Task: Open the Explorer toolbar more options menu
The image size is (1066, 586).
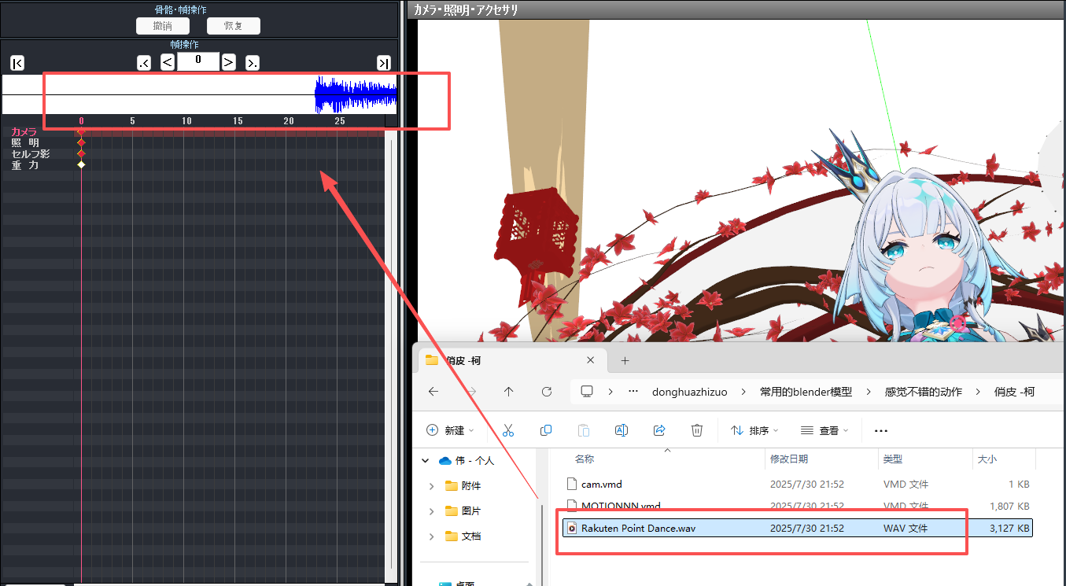Action: coord(881,430)
